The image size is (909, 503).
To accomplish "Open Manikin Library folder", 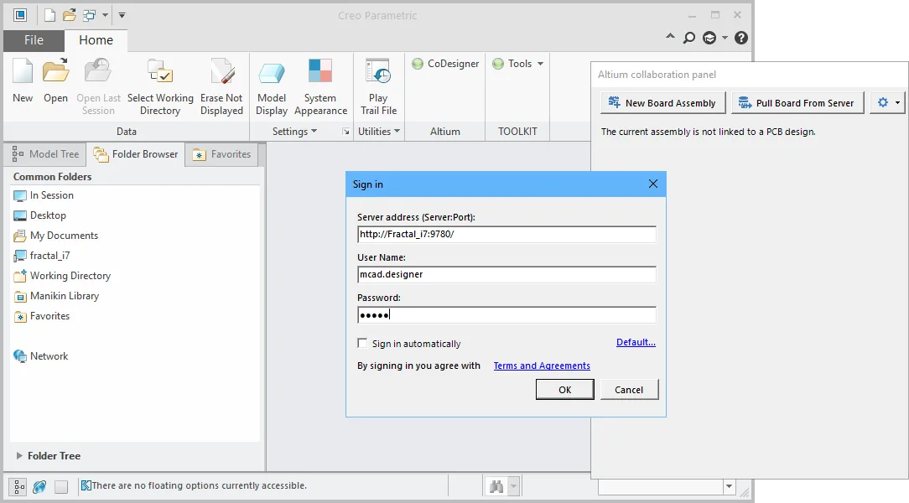I will coord(56,296).
